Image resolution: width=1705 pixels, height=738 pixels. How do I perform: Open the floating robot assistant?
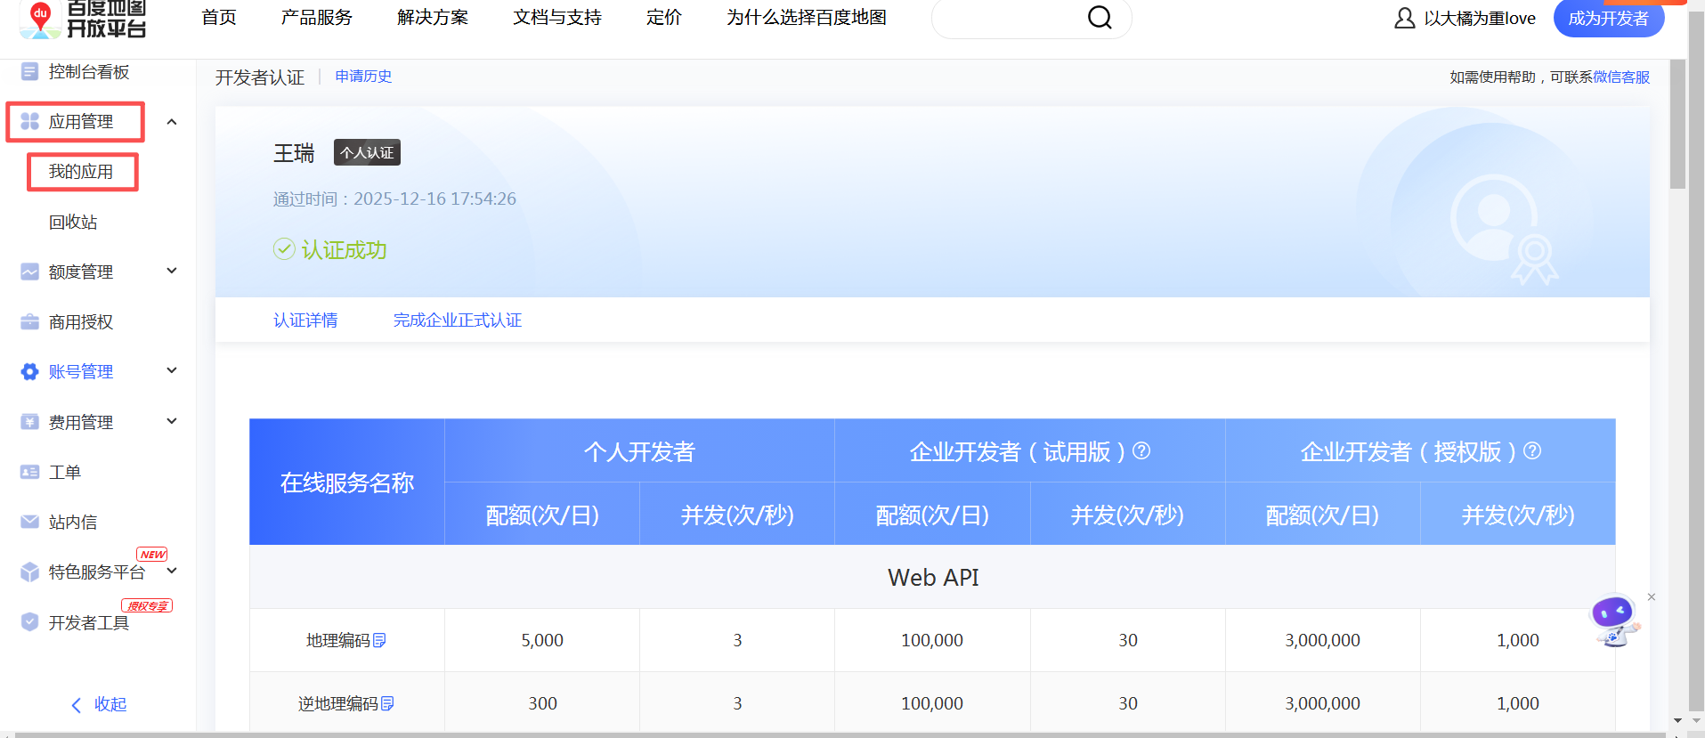(x=1614, y=620)
